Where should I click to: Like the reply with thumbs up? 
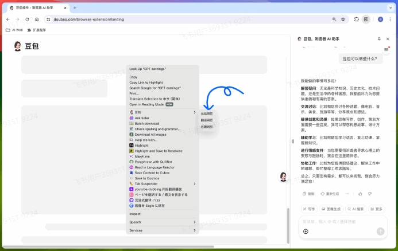click(360, 194)
